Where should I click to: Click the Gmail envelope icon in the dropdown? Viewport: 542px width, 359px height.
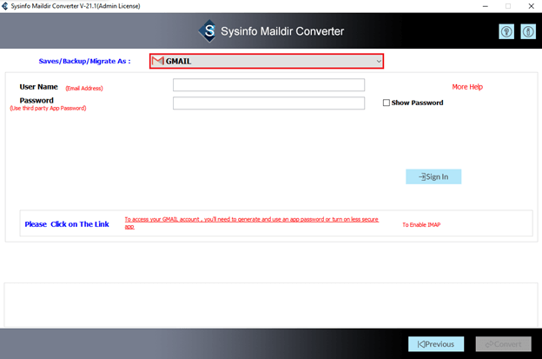[x=157, y=61]
